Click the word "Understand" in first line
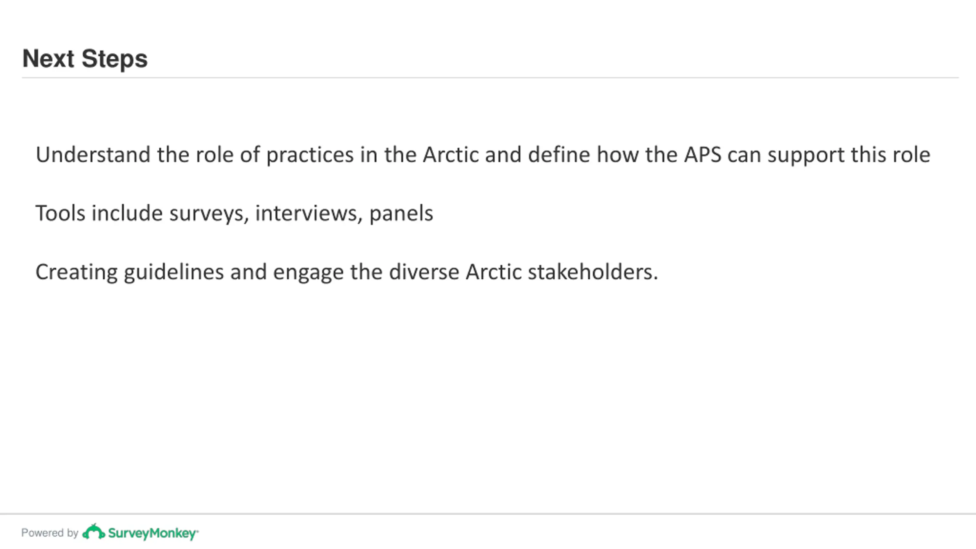 (93, 155)
